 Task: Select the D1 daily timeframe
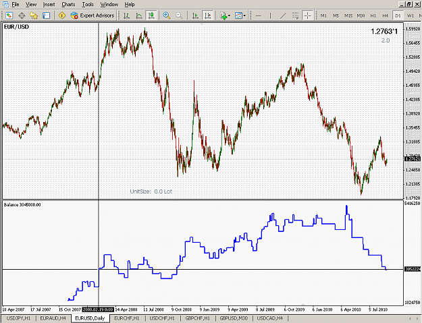click(398, 16)
